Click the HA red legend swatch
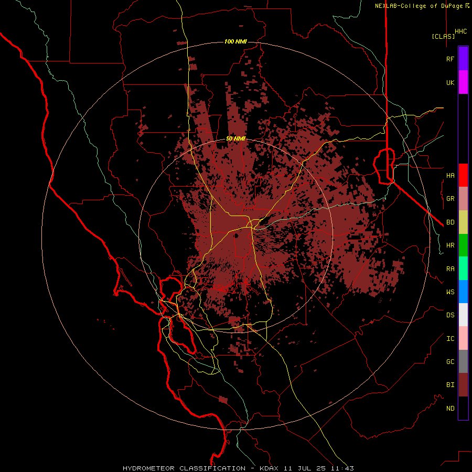This screenshot has height=472, width=472. [x=463, y=175]
